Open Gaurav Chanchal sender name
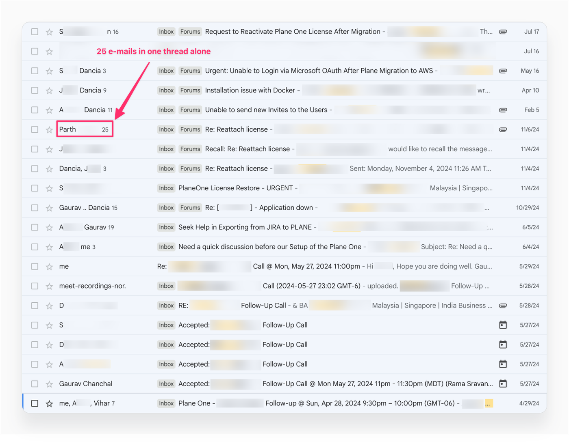Viewport: 569px width, 448px height. click(x=86, y=383)
